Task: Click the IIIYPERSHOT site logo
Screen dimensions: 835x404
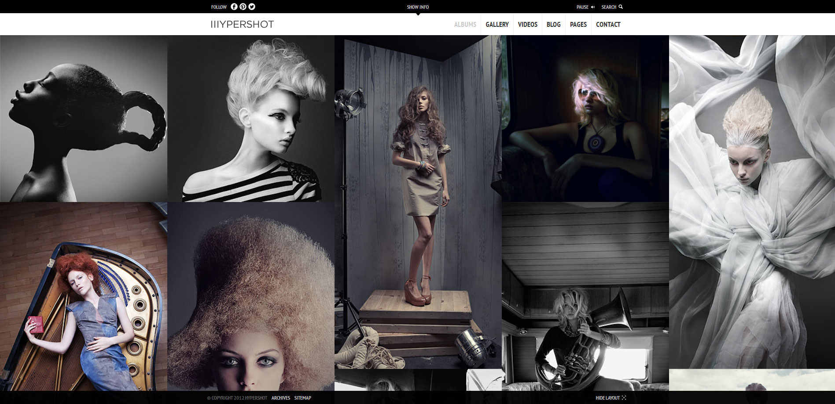Action: click(242, 25)
